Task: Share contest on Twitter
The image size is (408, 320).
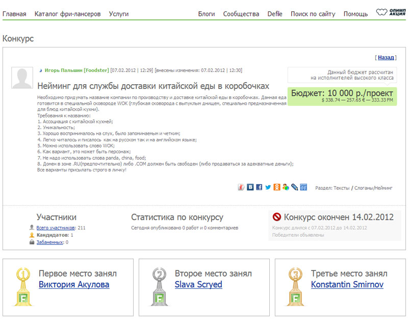Action: click(x=268, y=187)
